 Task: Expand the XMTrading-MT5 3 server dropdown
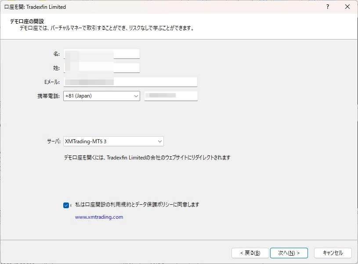tap(113, 141)
